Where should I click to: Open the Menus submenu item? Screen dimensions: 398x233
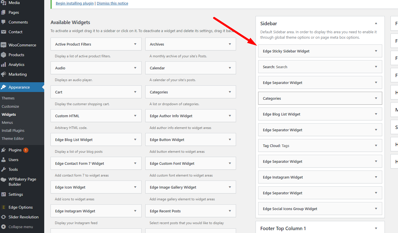pyautogui.click(x=7, y=122)
